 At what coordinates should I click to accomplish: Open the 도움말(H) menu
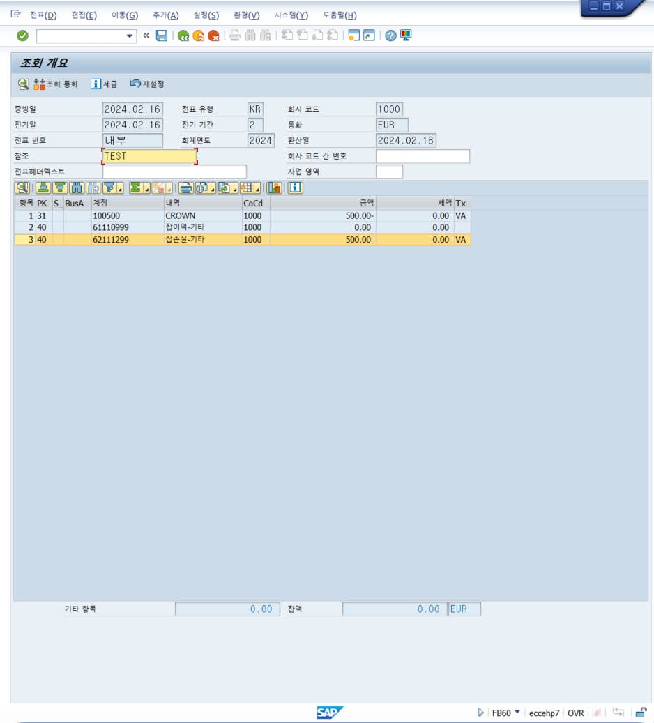(x=340, y=15)
